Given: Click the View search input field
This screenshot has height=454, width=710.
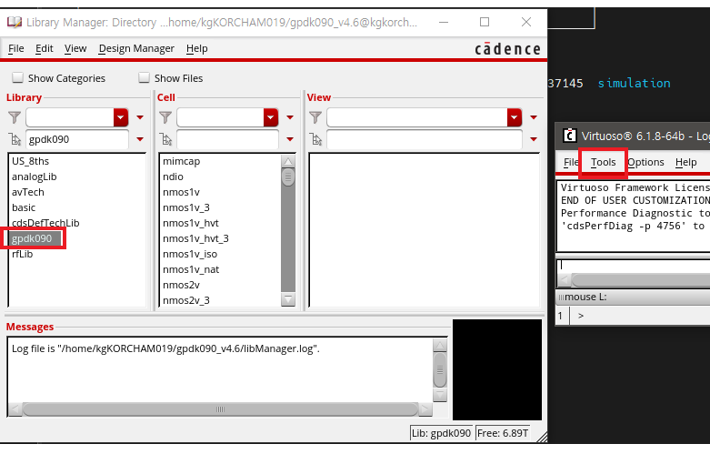Looking at the screenshot, I should [425, 139].
